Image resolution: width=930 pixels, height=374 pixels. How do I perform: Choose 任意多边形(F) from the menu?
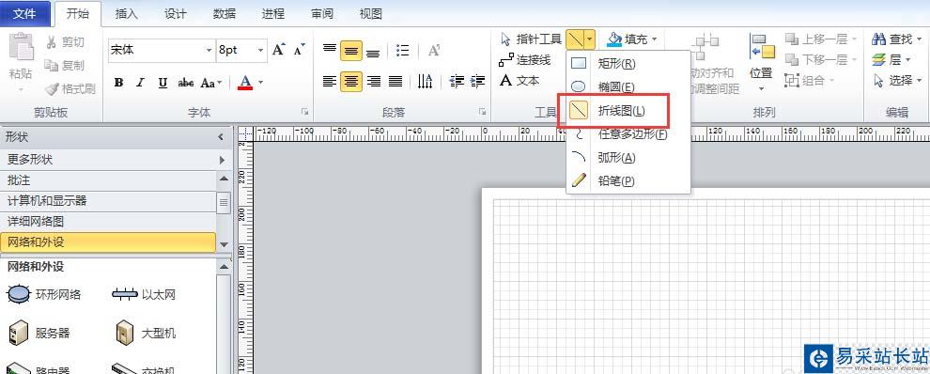click(628, 134)
